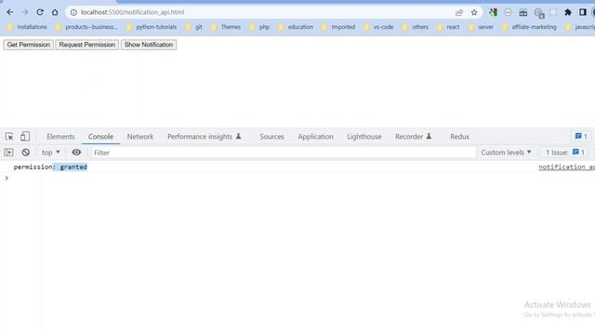Open the Custom levels dropdown

point(506,153)
